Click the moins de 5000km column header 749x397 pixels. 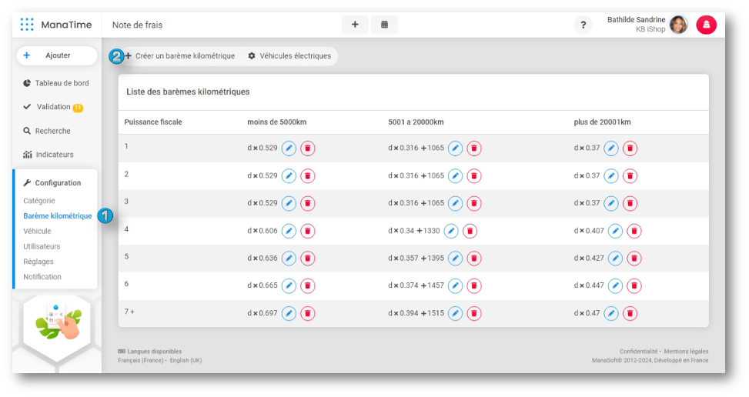pyautogui.click(x=276, y=122)
